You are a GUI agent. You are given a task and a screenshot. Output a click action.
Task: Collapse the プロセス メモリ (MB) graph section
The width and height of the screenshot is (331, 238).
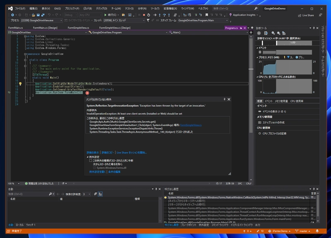tap(257, 58)
